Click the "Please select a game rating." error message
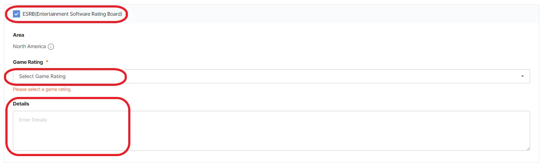Image resolution: width=543 pixels, height=165 pixels. (42, 89)
